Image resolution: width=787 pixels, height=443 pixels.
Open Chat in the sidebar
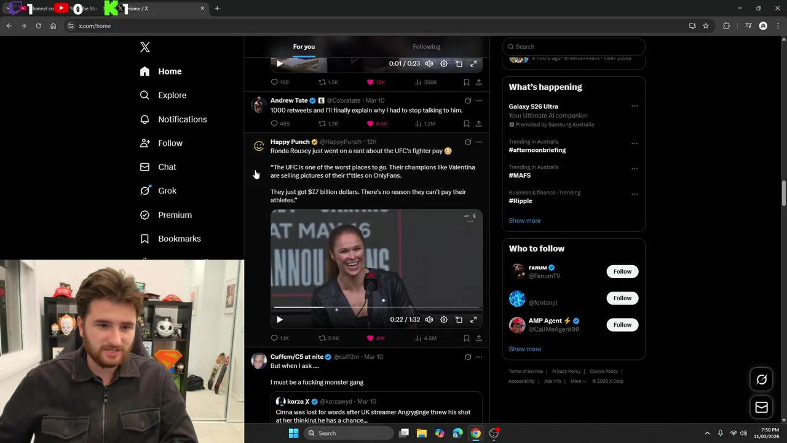pyautogui.click(x=158, y=167)
